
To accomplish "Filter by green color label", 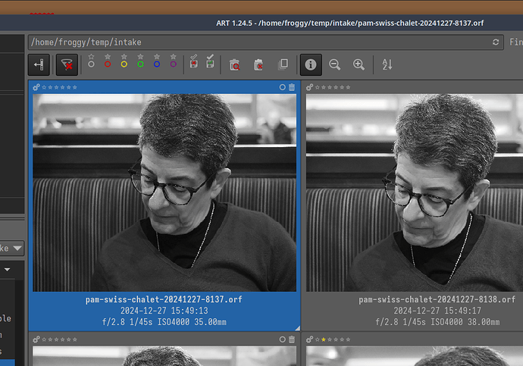I will click(140, 62).
